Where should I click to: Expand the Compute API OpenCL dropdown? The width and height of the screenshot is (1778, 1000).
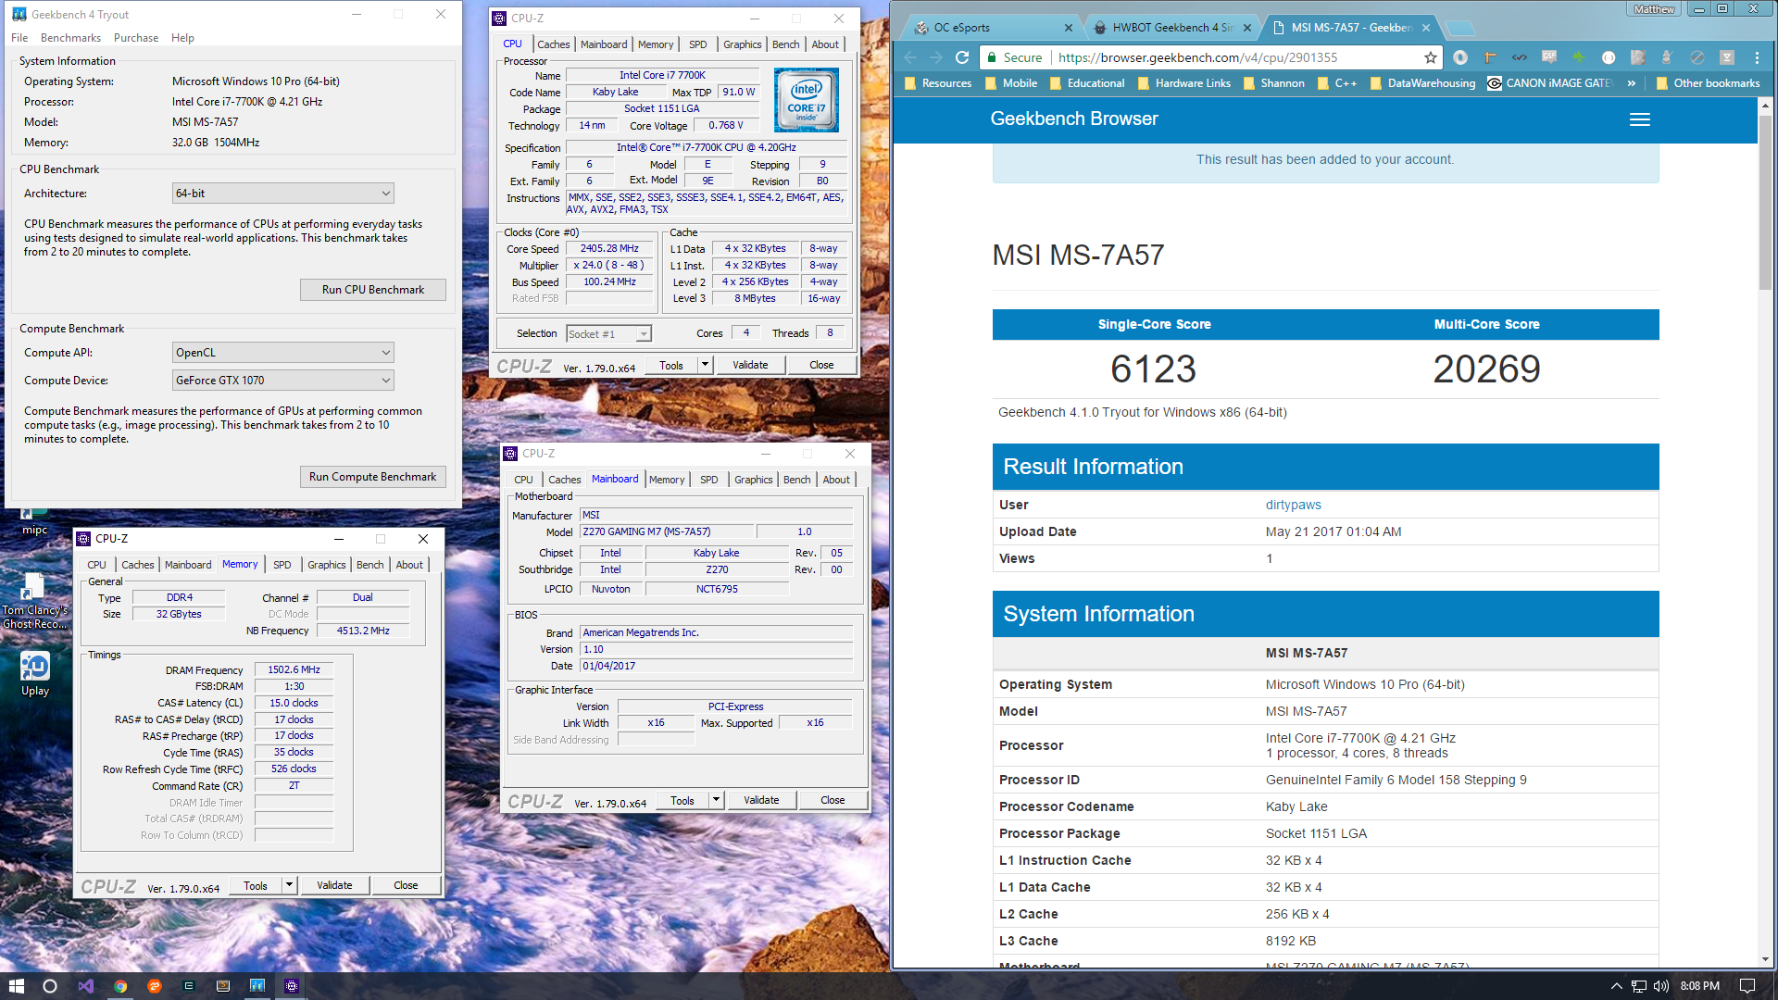pos(283,353)
